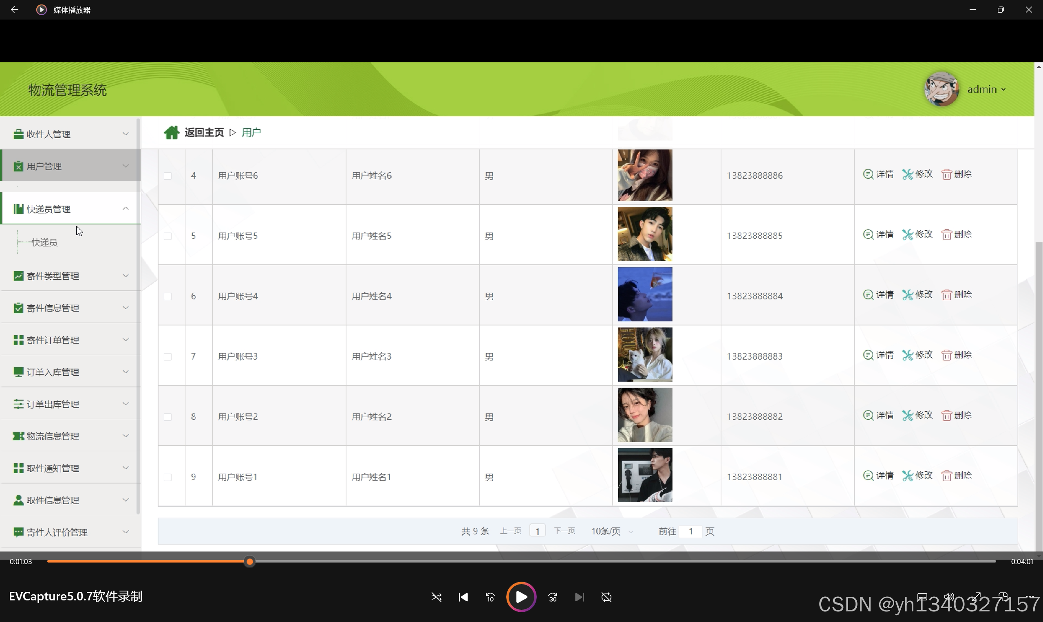Select the checkbox for 用户账号1 row
Screen dimensions: 1043x622
168,477
